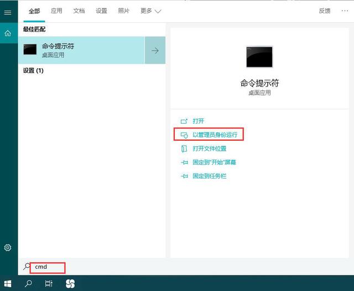Launch the pinwheel app on the taskbar

click(70, 284)
